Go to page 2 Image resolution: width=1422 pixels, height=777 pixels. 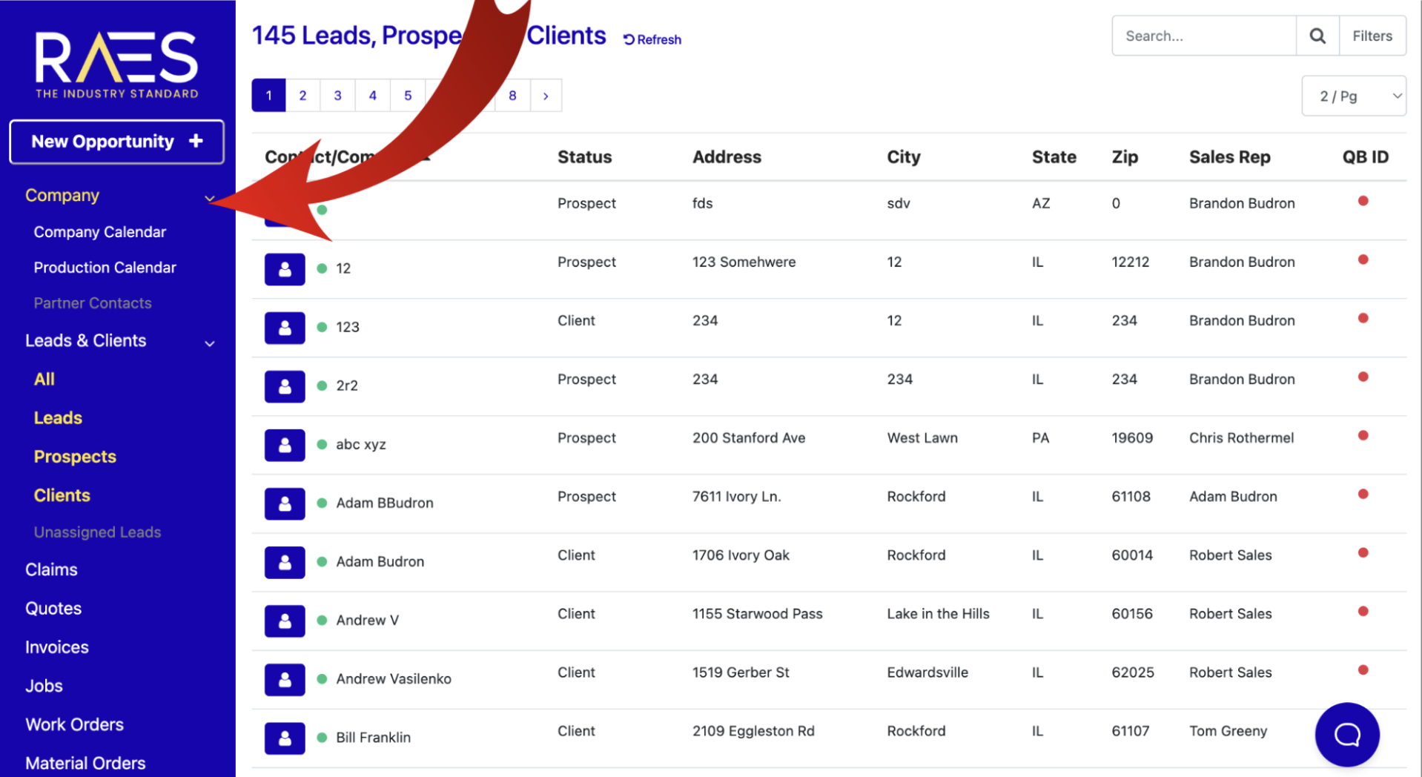click(x=302, y=96)
